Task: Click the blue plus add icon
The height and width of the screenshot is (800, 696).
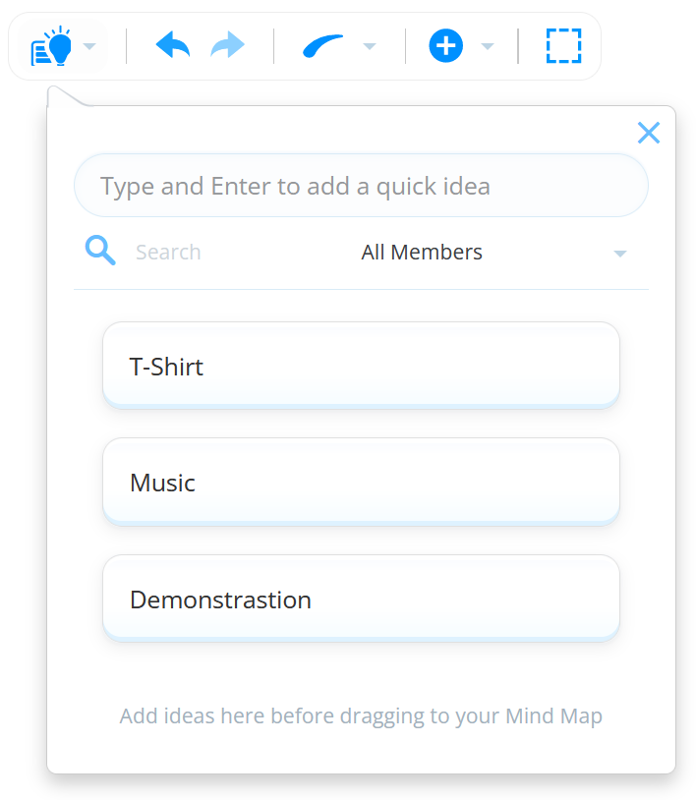Action: point(445,46)
